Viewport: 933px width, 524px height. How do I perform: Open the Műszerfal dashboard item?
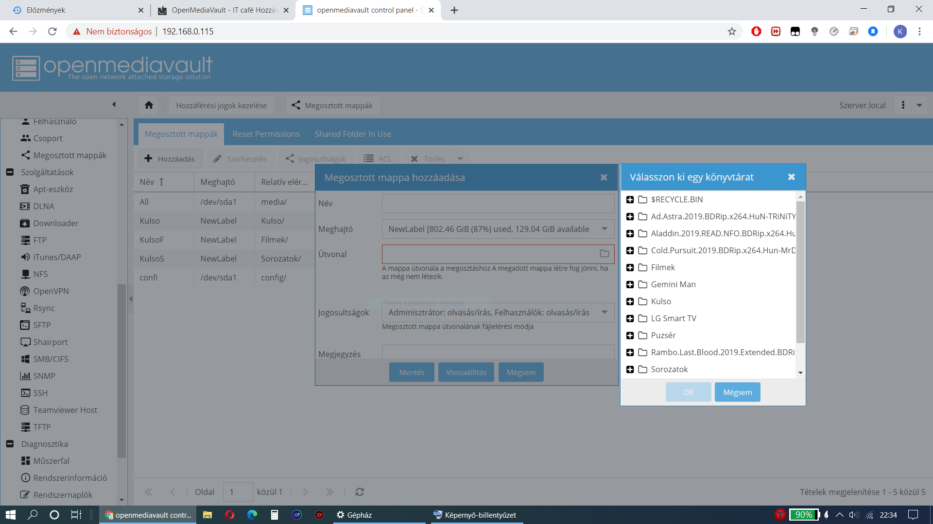click(51, 461)
